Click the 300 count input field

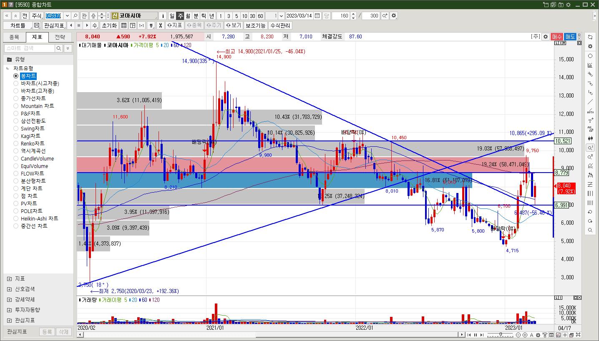click(371, 16)
